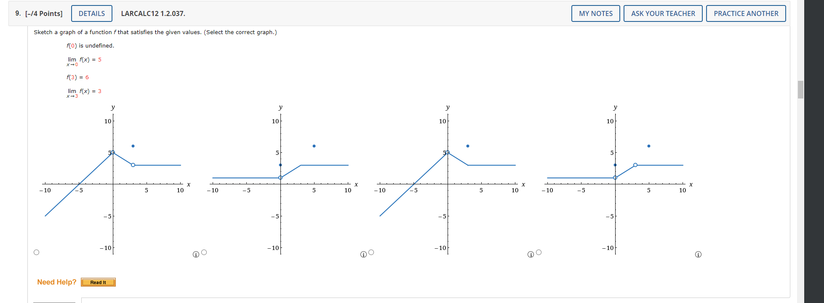Open the info tooltip beside the first graph

[x=195, y=254]
